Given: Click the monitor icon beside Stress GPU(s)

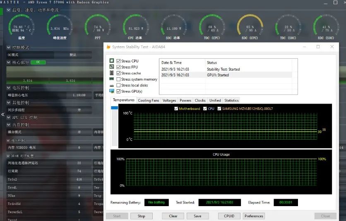Looking at the screenshot, I should 112,91.
